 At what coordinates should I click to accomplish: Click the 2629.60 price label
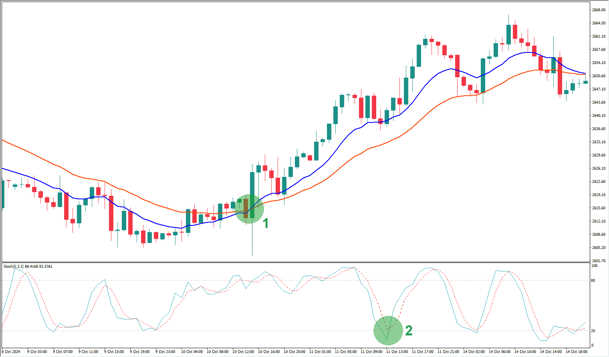[598, 155]
